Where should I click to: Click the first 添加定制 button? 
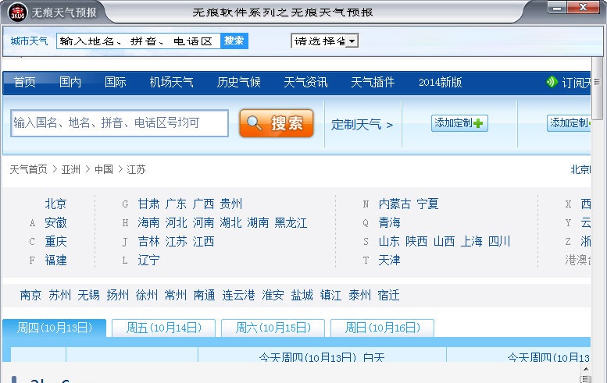coord(459,123)
